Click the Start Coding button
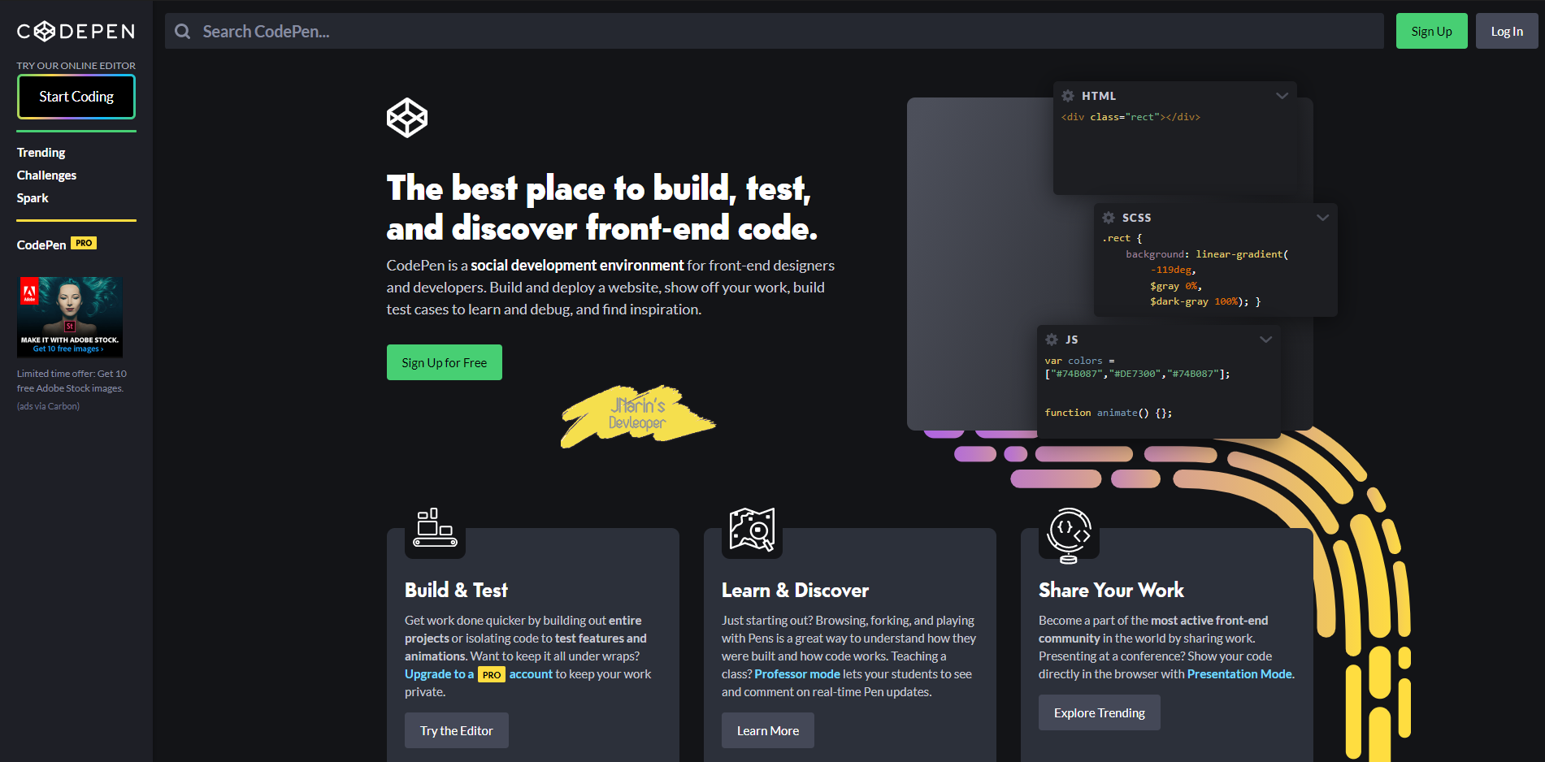Screen dimensions: 1545x762 pos(76,97)
